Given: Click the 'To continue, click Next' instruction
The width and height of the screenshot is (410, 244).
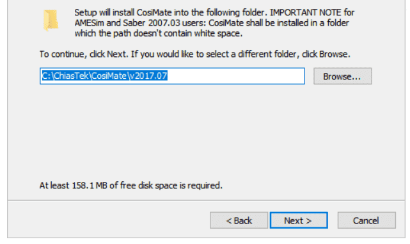Looking at the screenshot, I should (x=84, y=54).
